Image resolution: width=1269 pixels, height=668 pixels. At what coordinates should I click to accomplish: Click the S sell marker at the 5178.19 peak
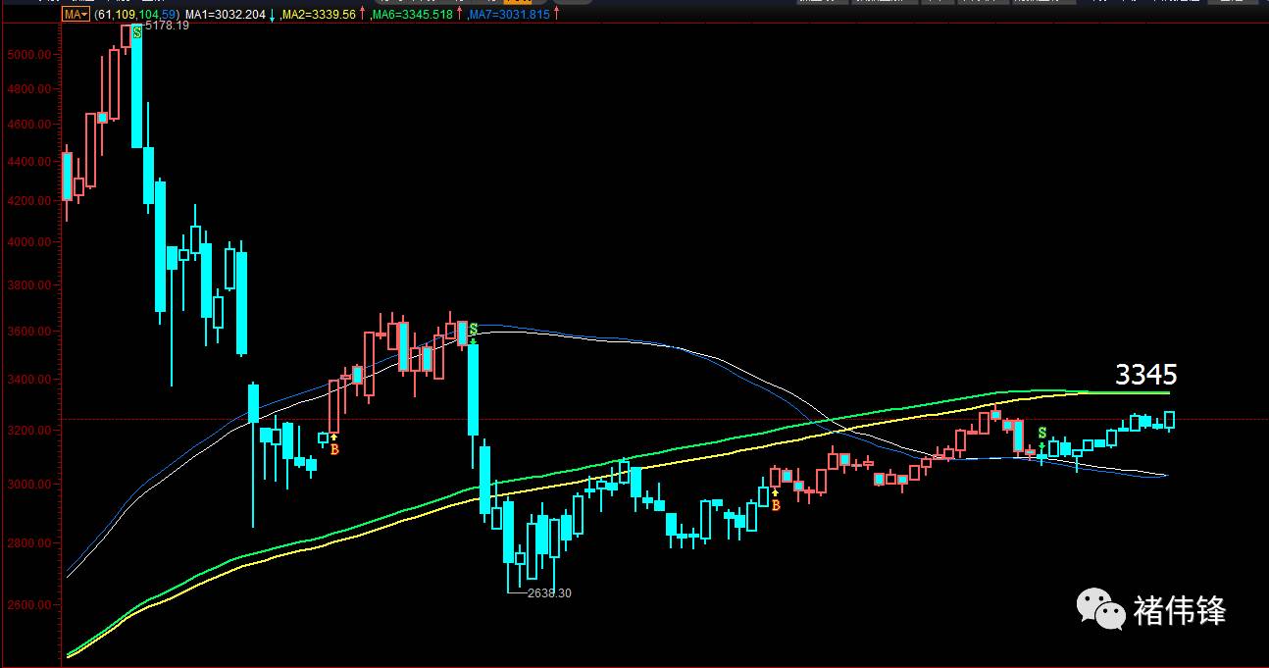(137, 32)
